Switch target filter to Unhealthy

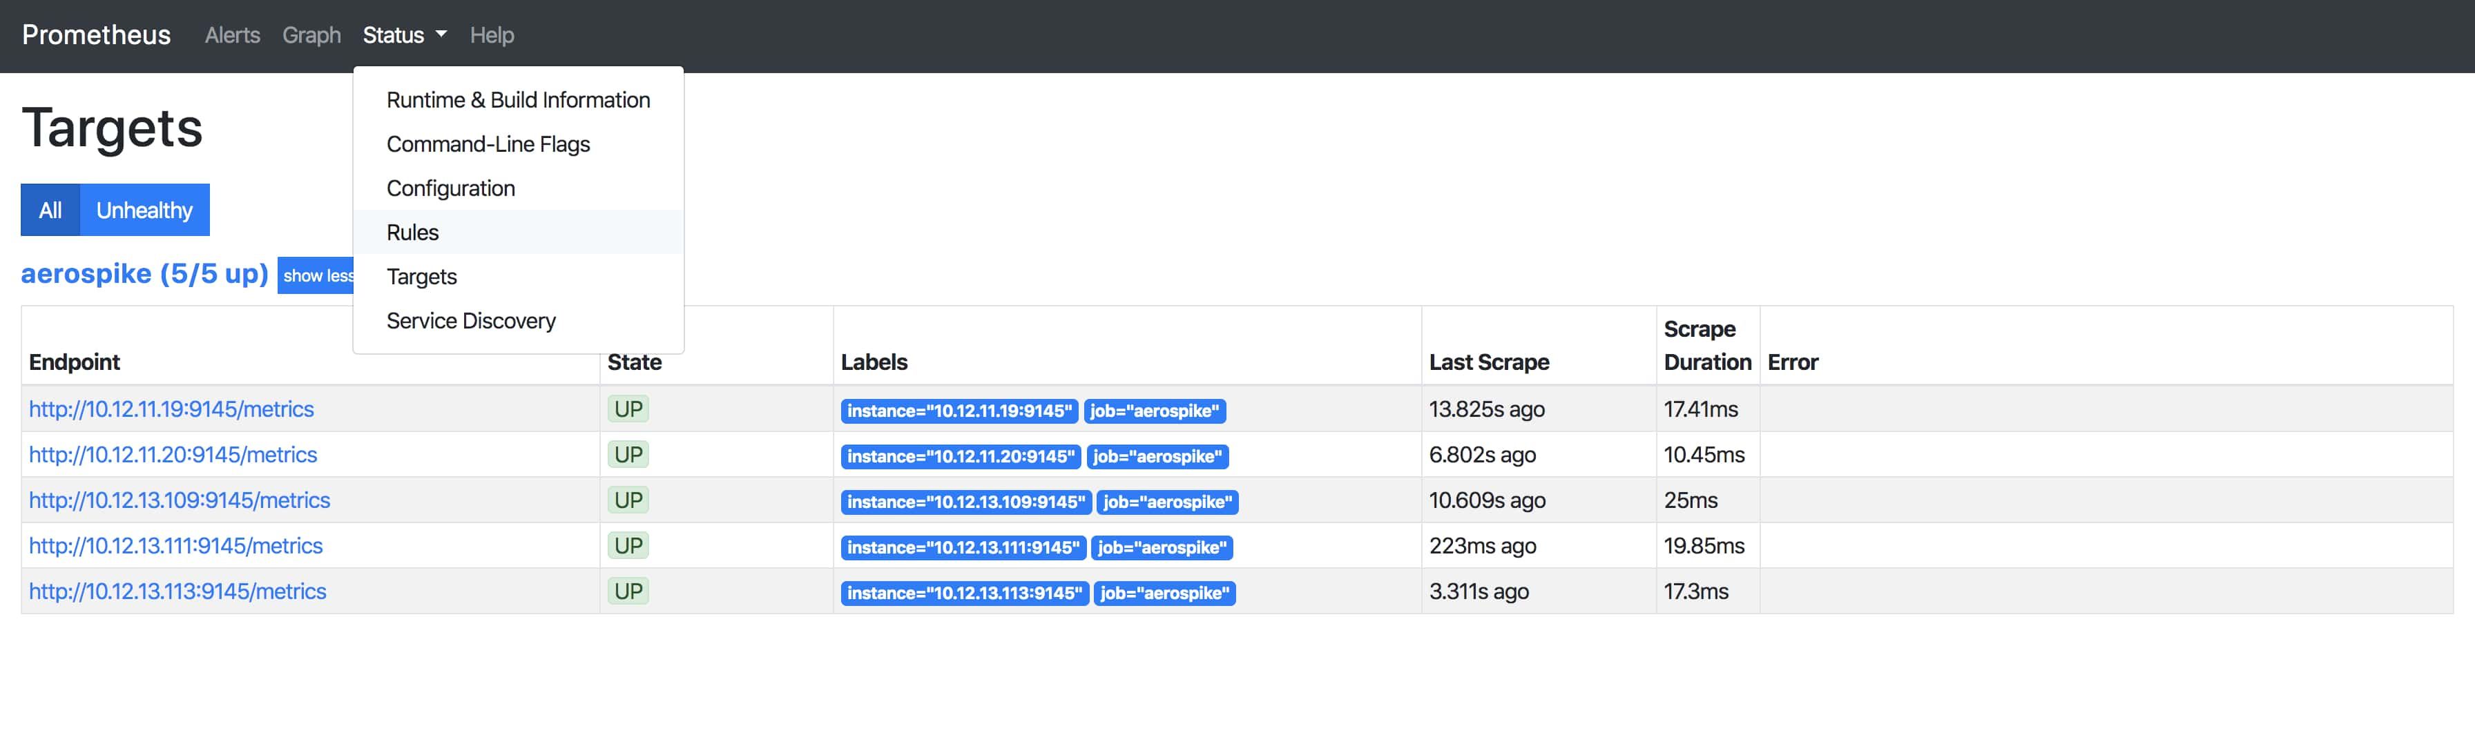click(144, 209)
